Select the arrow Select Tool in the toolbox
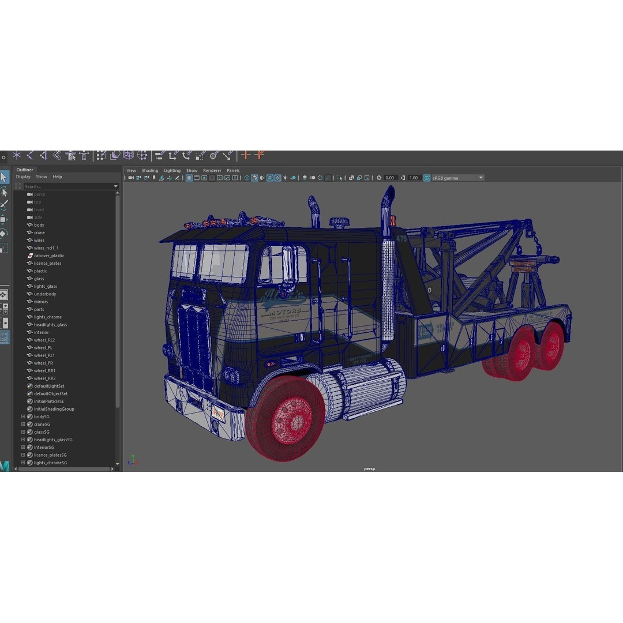 [x=5, y=177]
